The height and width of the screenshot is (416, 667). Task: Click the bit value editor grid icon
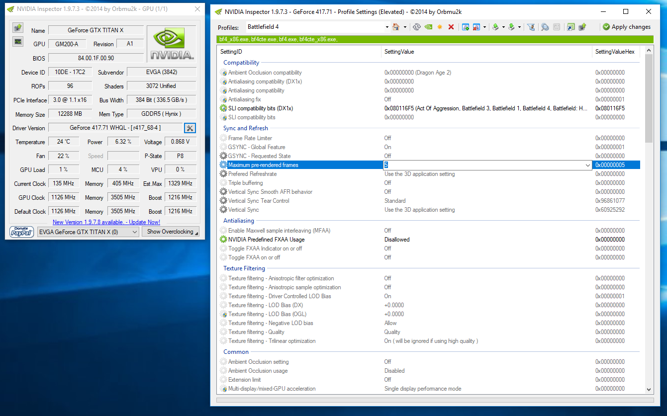[557, 27]
